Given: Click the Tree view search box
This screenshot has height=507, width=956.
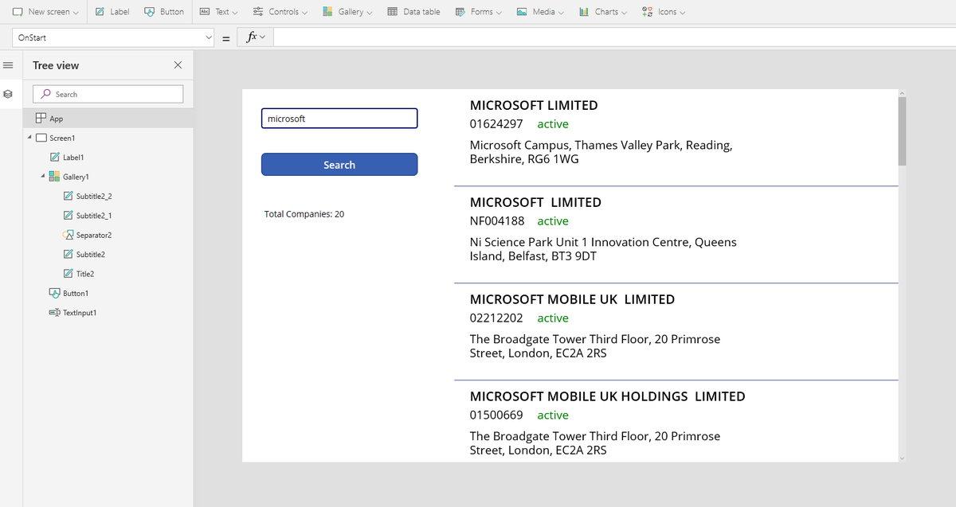Looking at the screenshot, I should (108, 94).
